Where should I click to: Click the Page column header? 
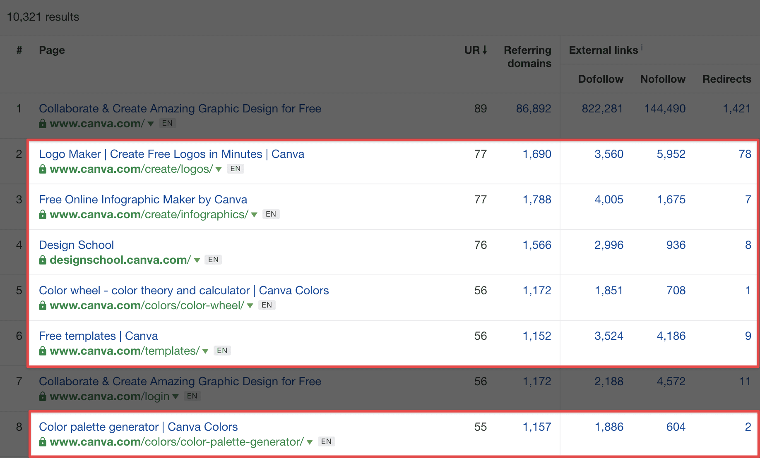pos(52,50)
